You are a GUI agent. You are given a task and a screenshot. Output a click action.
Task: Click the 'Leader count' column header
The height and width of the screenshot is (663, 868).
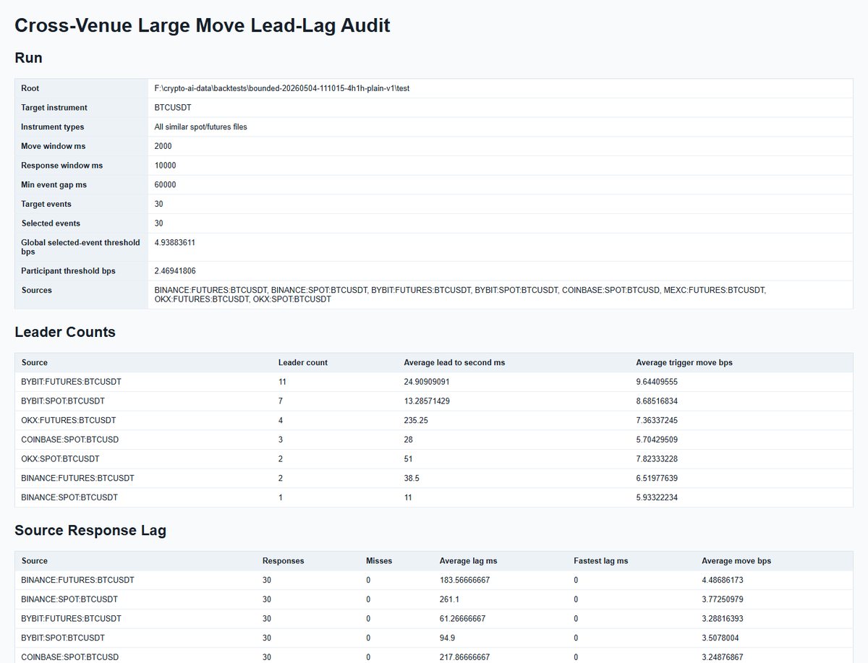click(303, 362)
